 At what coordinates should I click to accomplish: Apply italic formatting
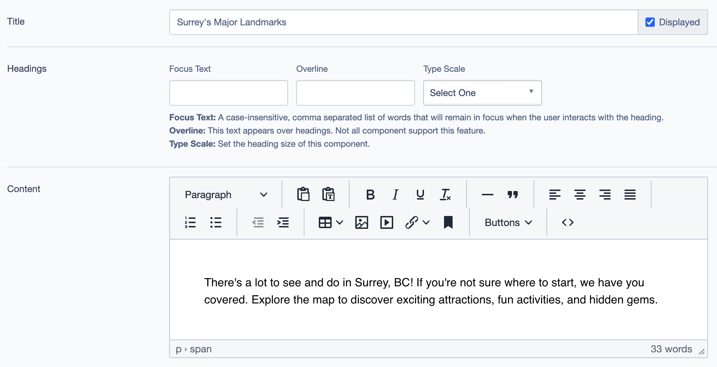coord(395,195)
